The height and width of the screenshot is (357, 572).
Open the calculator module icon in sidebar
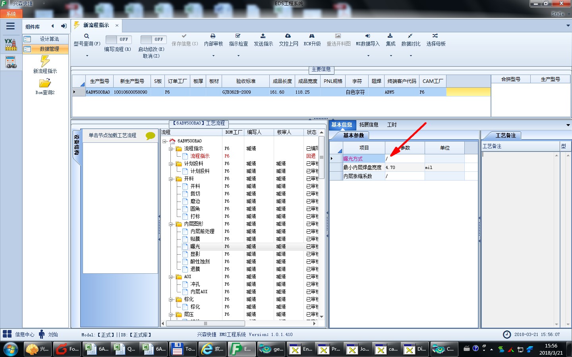pyautogui.click(x=11, y=62)
